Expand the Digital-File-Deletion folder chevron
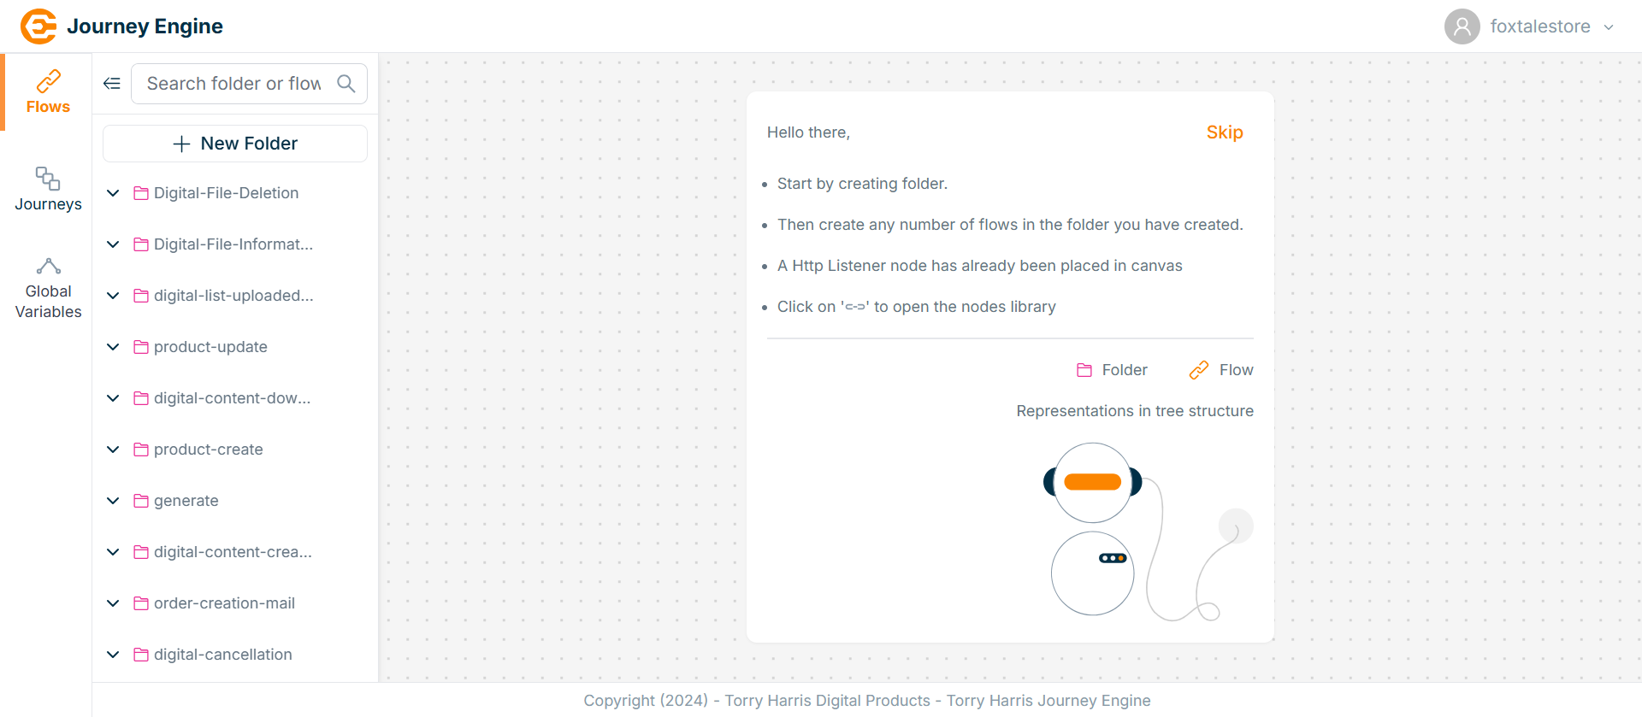Image resolution: width=1642 pixels, height=717 pixels. [x=113, y=193]
